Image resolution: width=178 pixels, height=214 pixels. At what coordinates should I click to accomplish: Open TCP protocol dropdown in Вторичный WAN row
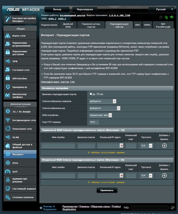pyautogui.click(x=146, y=176)
